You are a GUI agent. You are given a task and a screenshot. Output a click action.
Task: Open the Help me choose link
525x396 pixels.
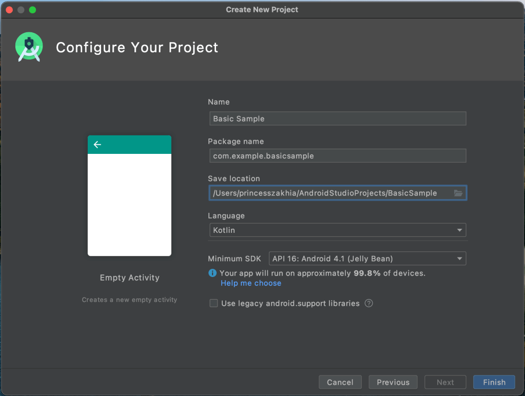[x=251, y=283]
